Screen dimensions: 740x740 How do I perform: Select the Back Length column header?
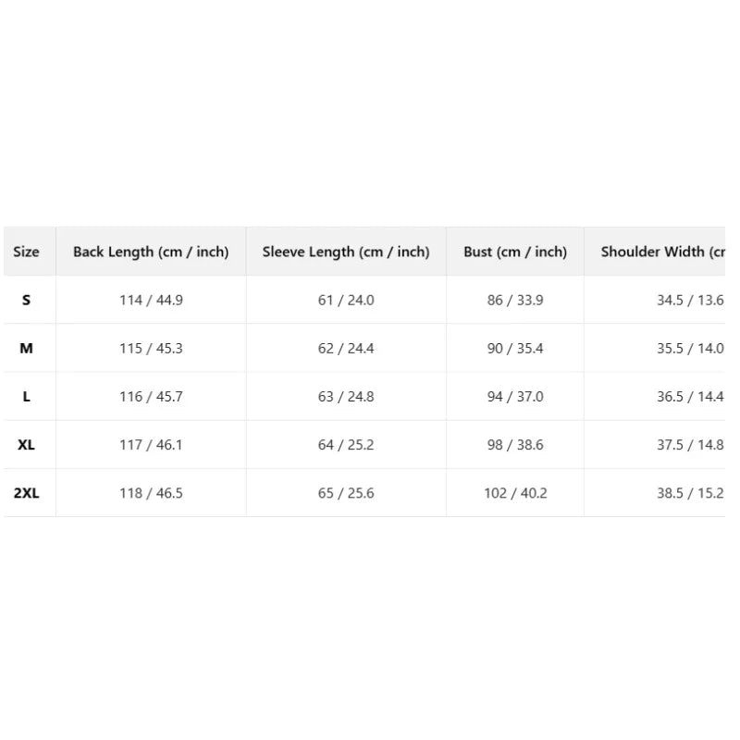pos(151,252)
